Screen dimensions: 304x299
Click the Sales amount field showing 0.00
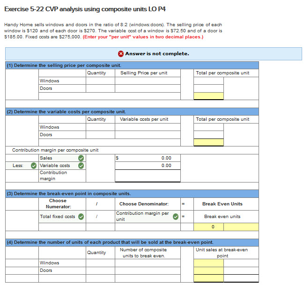click(x=148, y=158)
